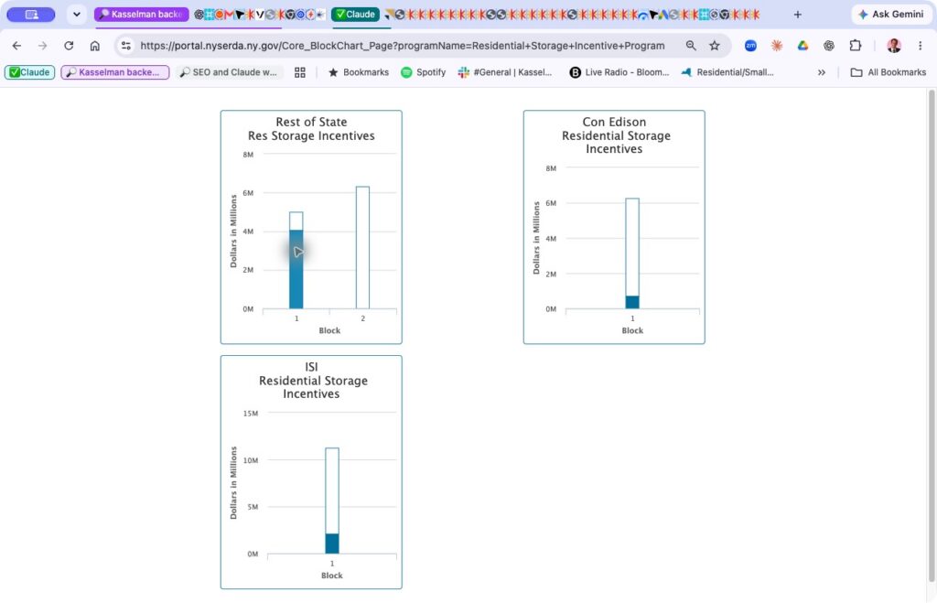This screenshot has height=603, width=937.
Task: Click the purple tab-group button at top-left of tab strip
Action: tap(31, 15)
